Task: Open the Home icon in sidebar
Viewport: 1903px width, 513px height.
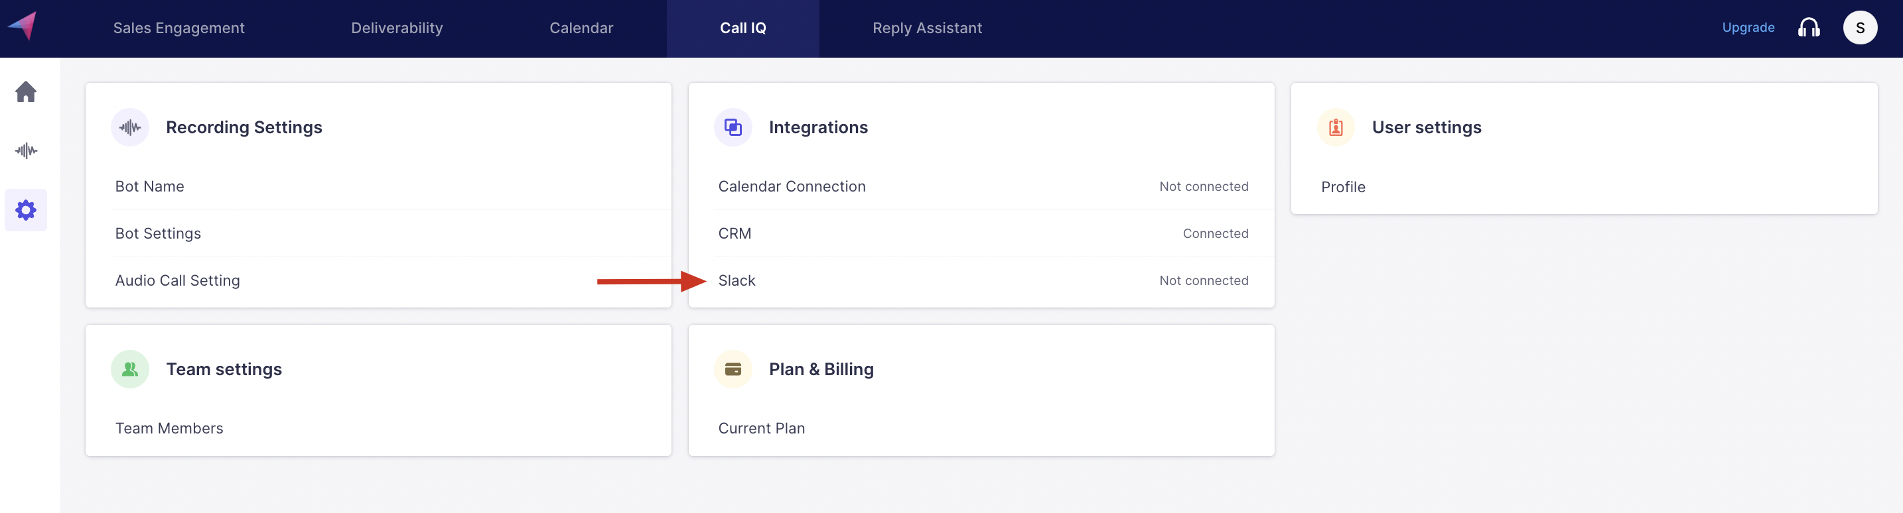Action: pyautogui.click(x=26, y=91)
